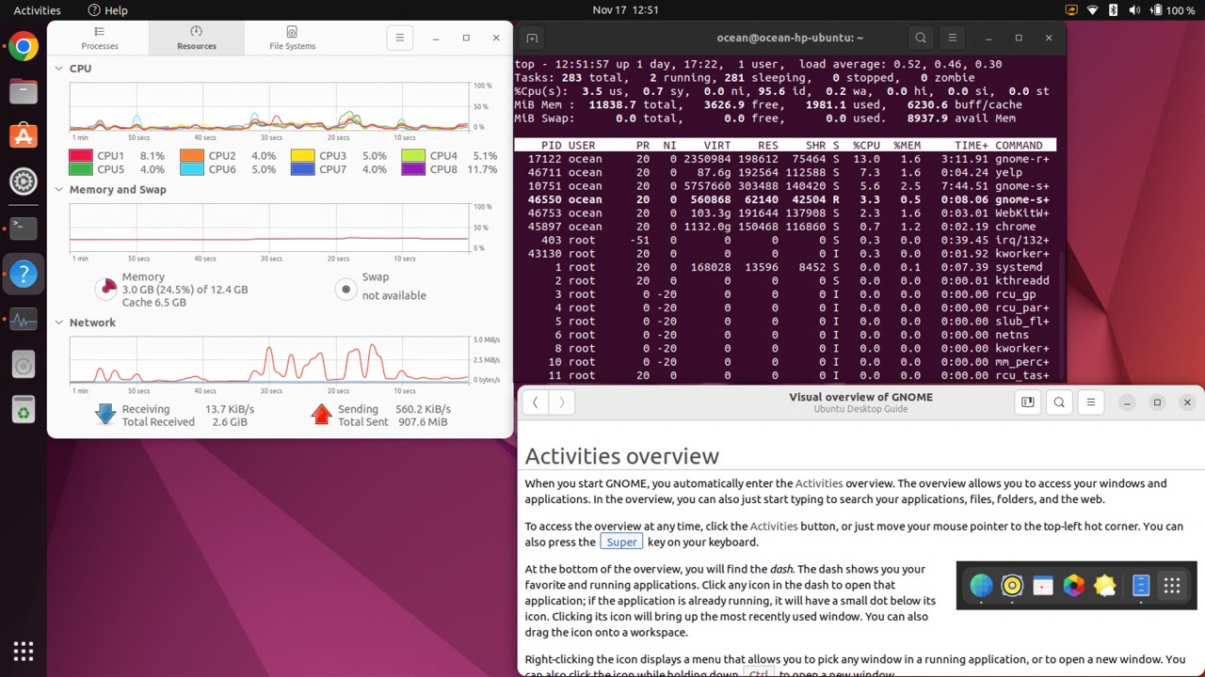
Task: Click the network icon in top bar
Action: pyautogui.click(x=1093, y=10)
